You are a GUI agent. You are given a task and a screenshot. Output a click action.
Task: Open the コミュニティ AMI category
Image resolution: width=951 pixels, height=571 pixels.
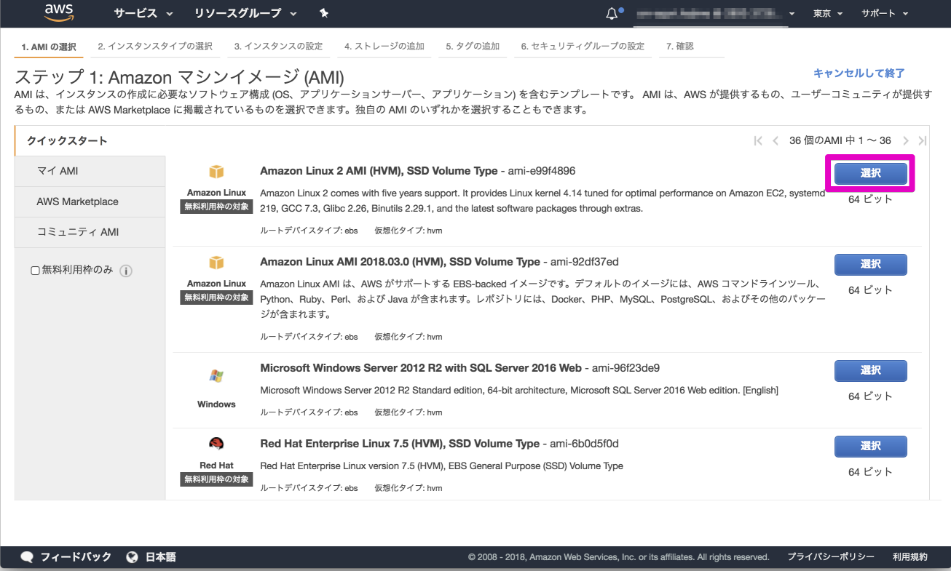click(x=90, y=232)
